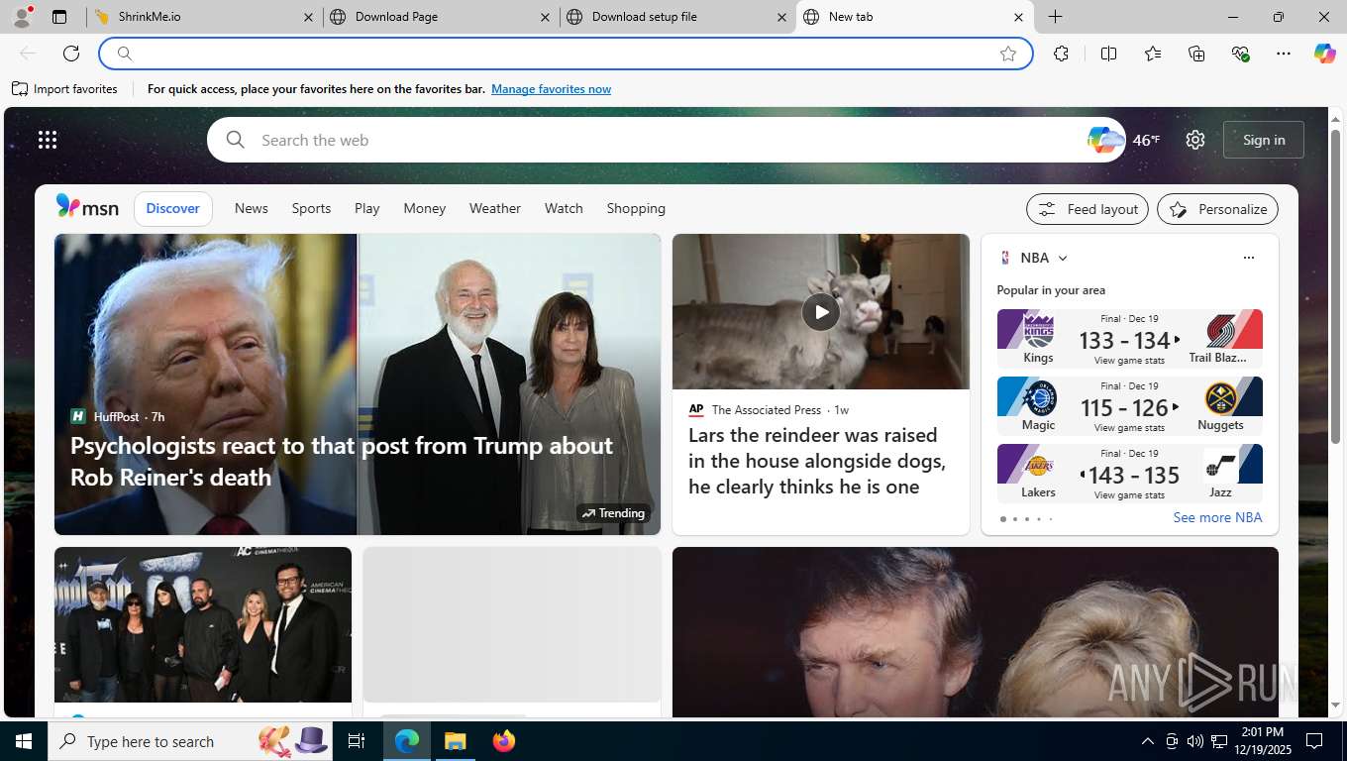Click the Edge icon on the taskbar
1347x761 pixels.
[x=407, y=741]
